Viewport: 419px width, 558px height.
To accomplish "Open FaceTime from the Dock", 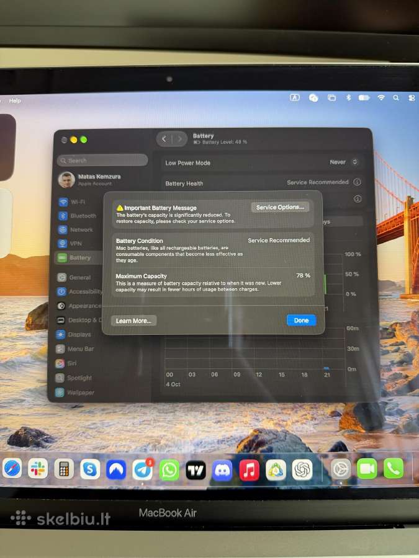I will point(367,468).
